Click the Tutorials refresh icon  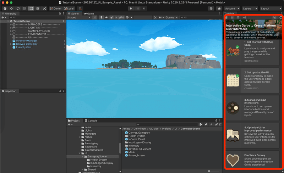[x=281, y=17]
